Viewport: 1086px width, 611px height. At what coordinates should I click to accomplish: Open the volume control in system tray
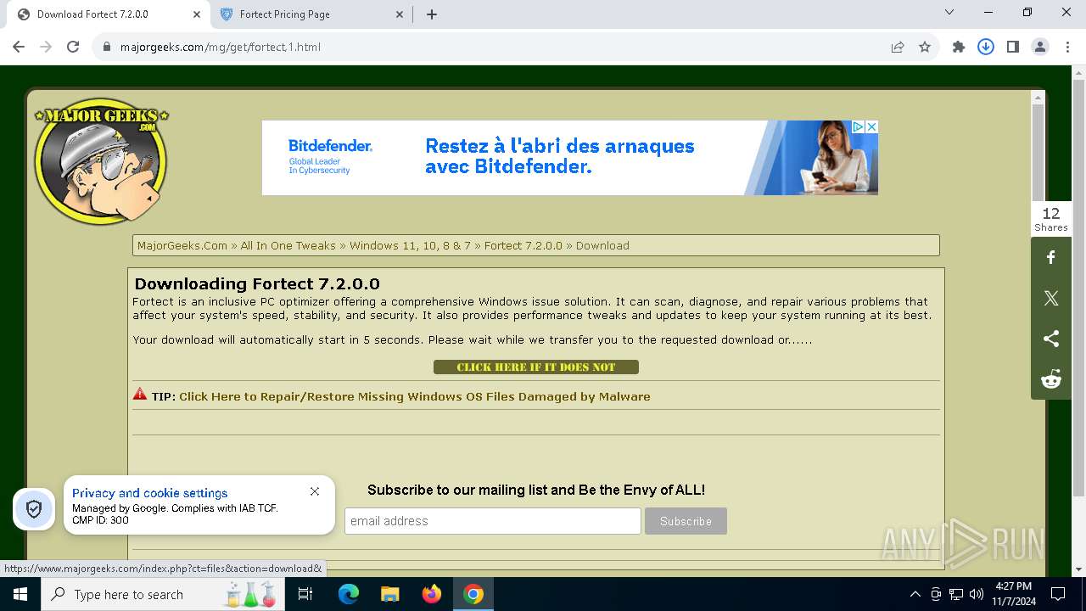(x=977, y=594)
